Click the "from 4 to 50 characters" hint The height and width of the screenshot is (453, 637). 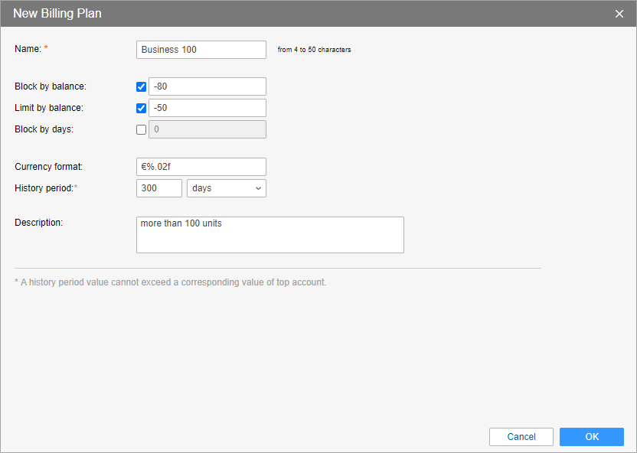[314, 50]
